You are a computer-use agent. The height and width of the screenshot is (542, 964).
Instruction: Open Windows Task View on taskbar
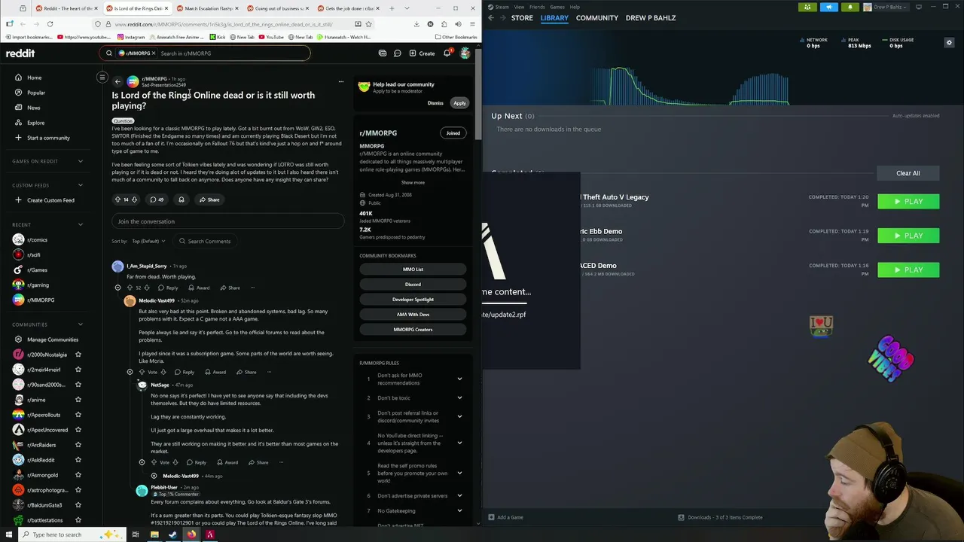(x=136, y=534)
